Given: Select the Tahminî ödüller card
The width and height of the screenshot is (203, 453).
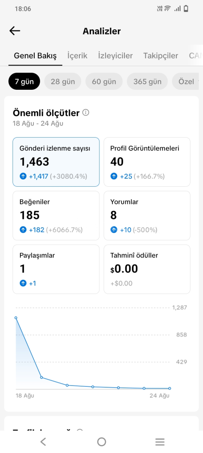Looking at the screenshot, I should point(147,269).
